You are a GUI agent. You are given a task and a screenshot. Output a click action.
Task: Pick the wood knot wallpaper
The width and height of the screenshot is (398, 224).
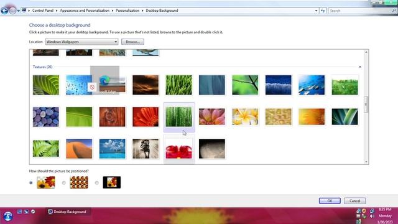point(112,117)
